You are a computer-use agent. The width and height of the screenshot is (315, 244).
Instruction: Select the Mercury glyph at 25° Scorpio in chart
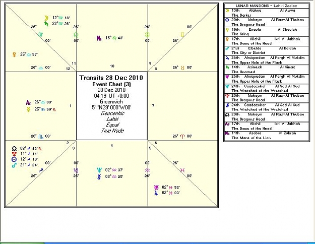pyautogui.click(x=28, y=109)
